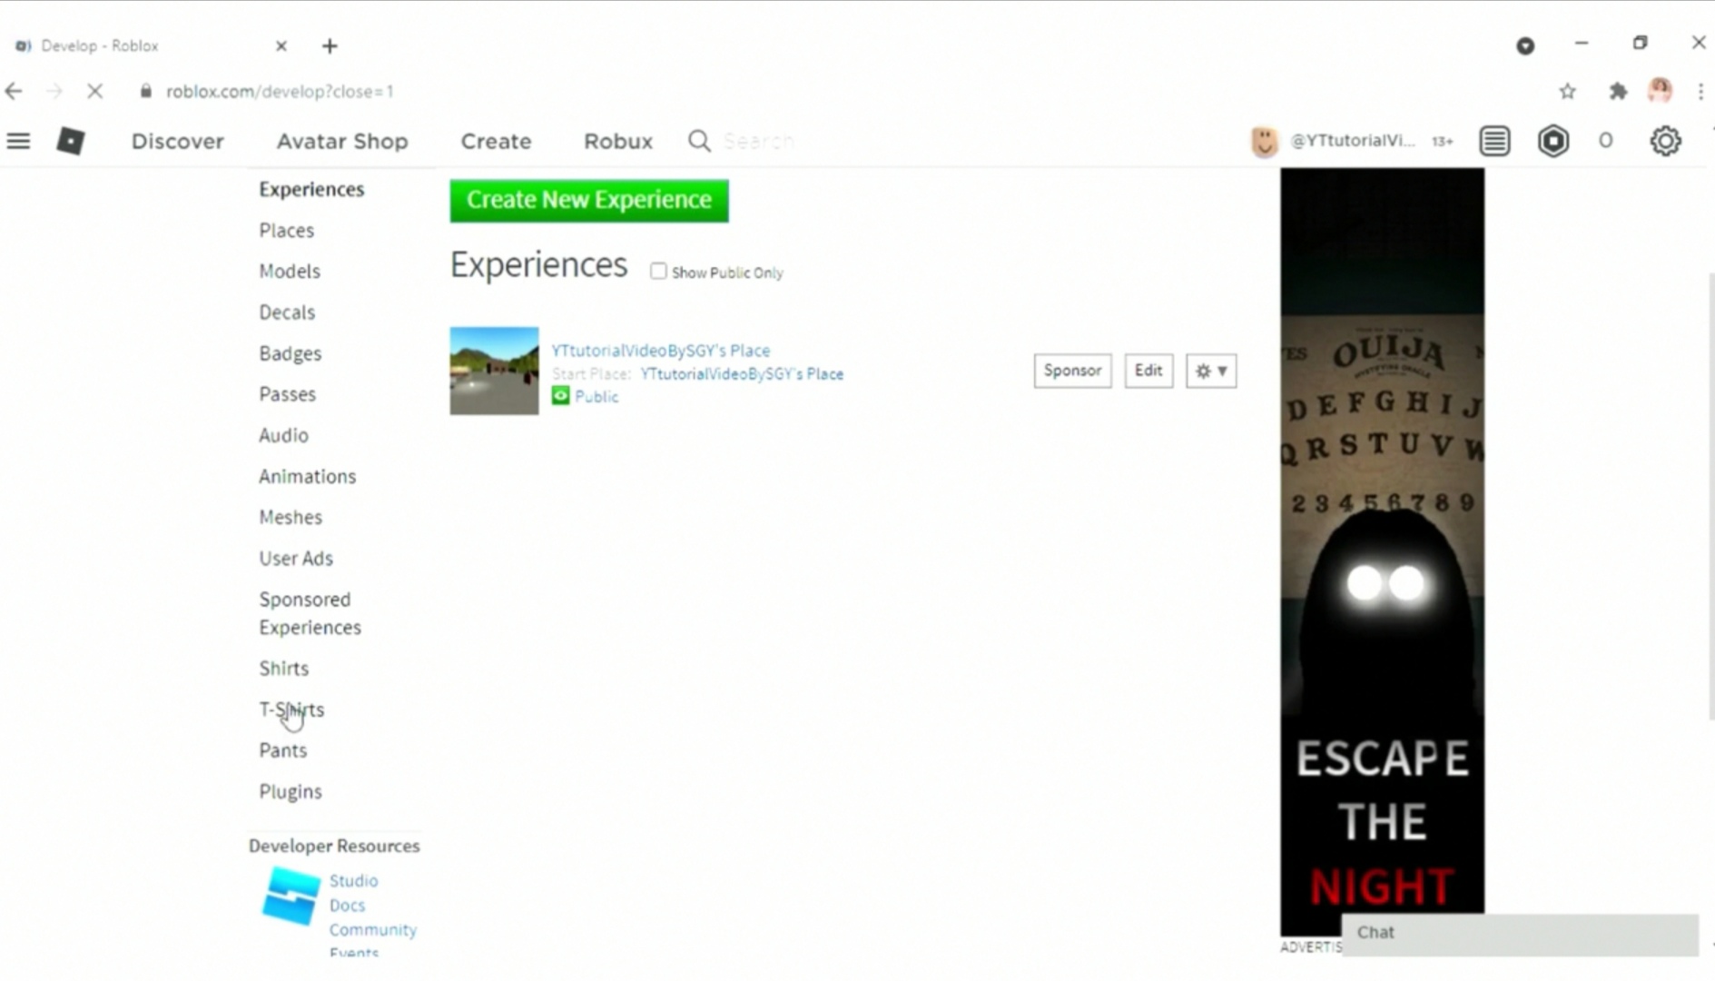Open the Community developer resource link
The image size is (1715, 981).
click(373, 930)
